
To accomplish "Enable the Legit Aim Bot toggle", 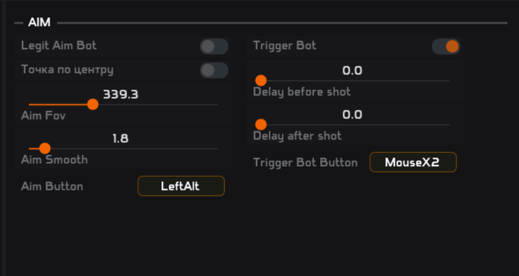I will tap(214, 47).
